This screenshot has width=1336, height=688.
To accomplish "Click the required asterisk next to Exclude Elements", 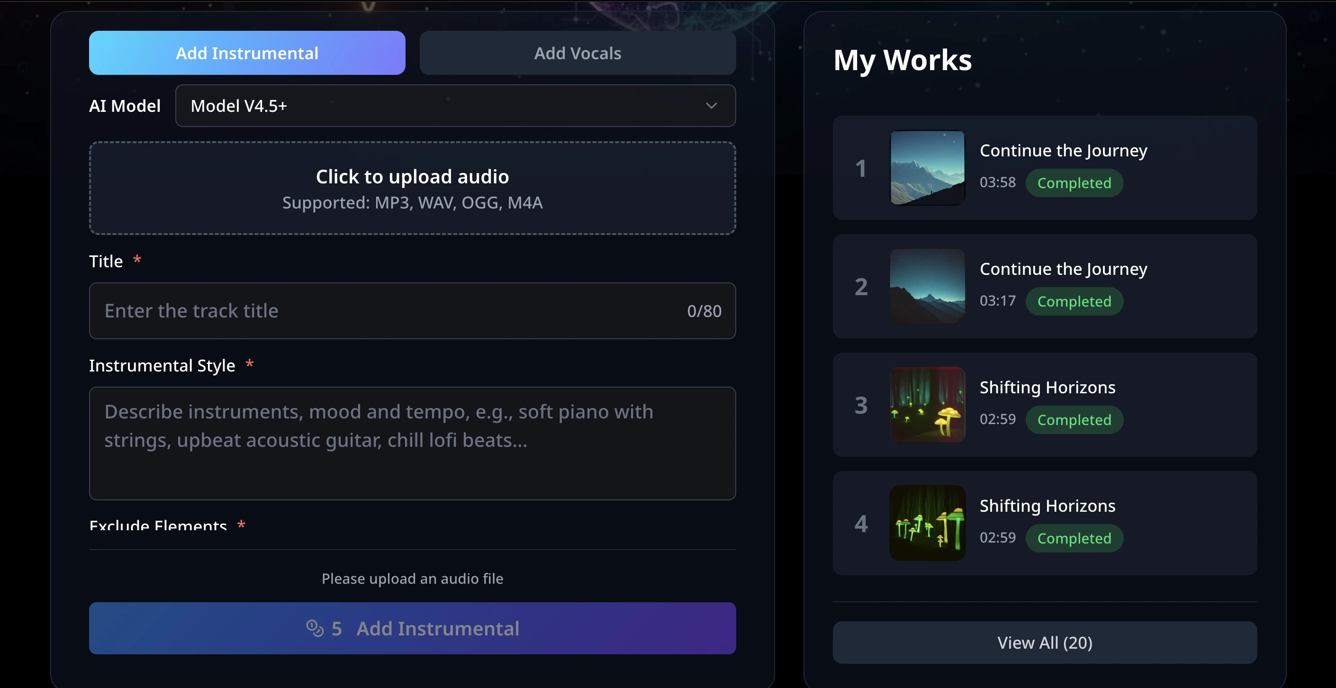I will 242,525.
